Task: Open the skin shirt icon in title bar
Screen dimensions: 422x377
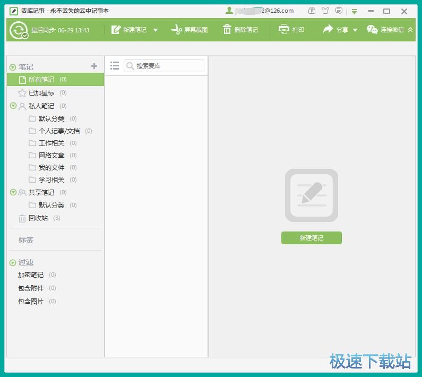Action: (325, 11)
